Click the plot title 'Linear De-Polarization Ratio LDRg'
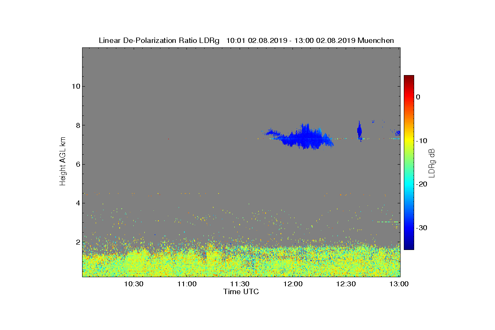 160,40
